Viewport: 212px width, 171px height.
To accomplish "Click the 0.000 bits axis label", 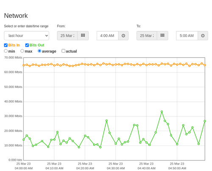I will tap(15, 160).
